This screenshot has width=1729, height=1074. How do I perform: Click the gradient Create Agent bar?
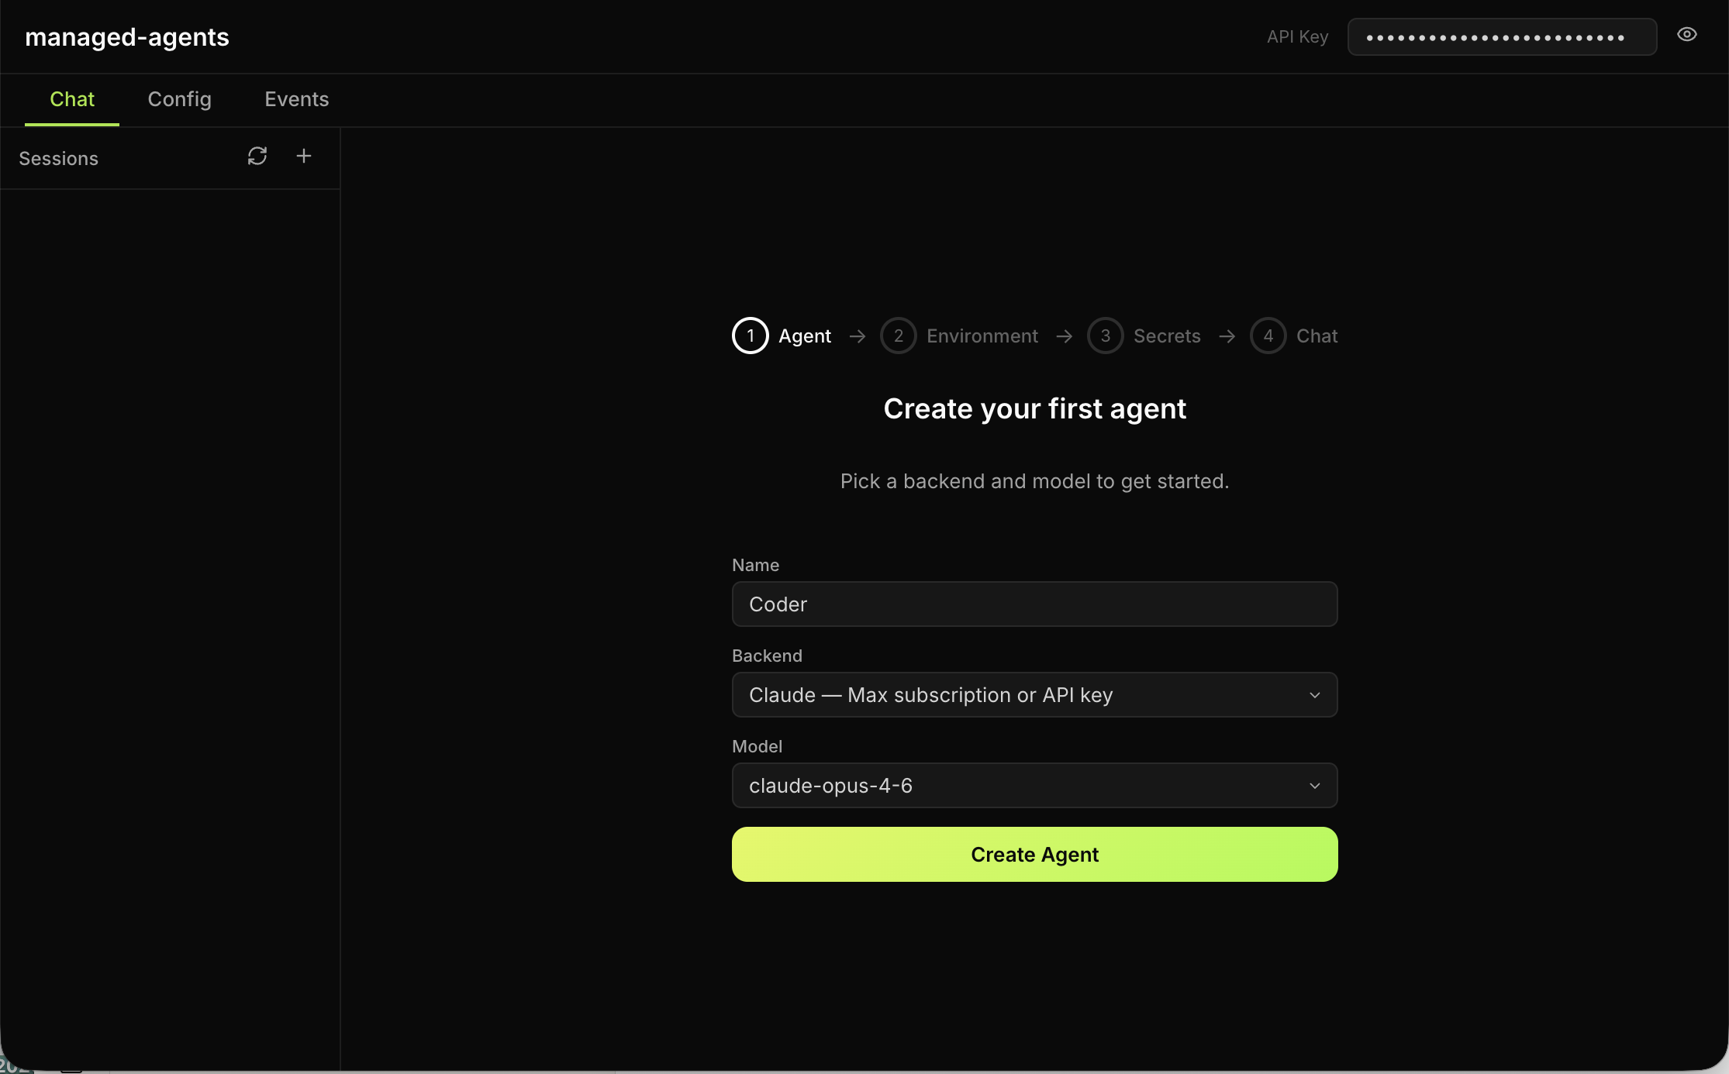point(1034,854)
